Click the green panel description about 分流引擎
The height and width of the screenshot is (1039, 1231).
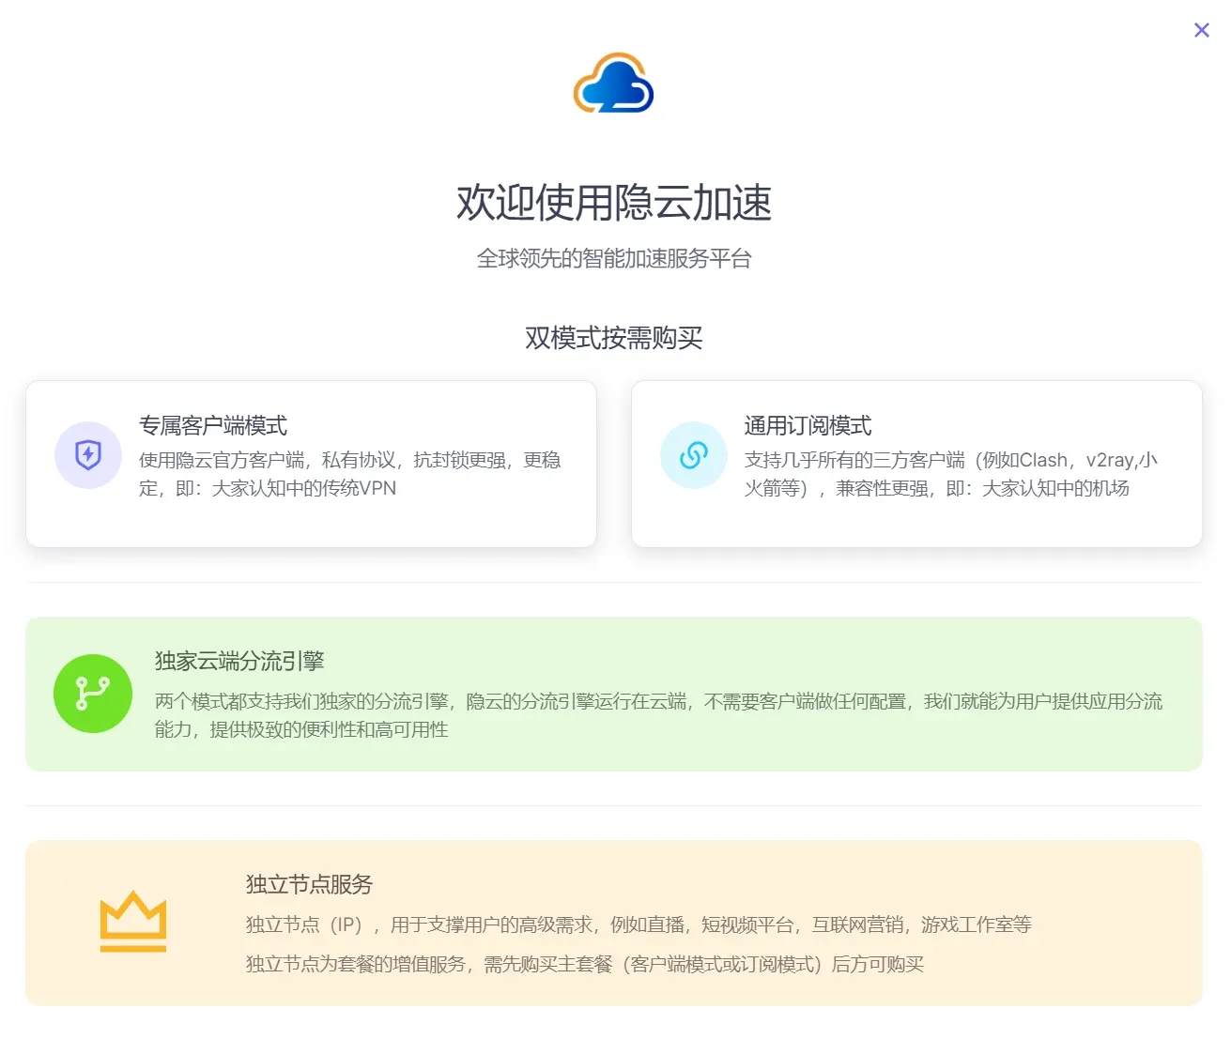point(657,715)
